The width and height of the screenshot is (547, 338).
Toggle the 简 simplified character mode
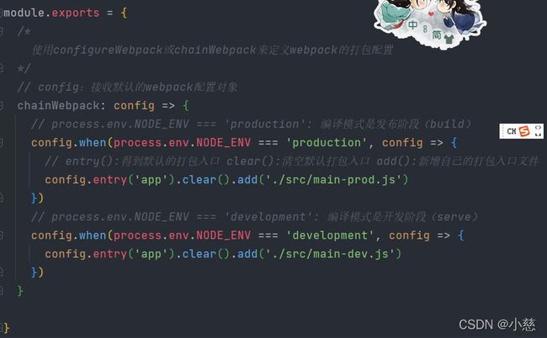tap(437, 34)
